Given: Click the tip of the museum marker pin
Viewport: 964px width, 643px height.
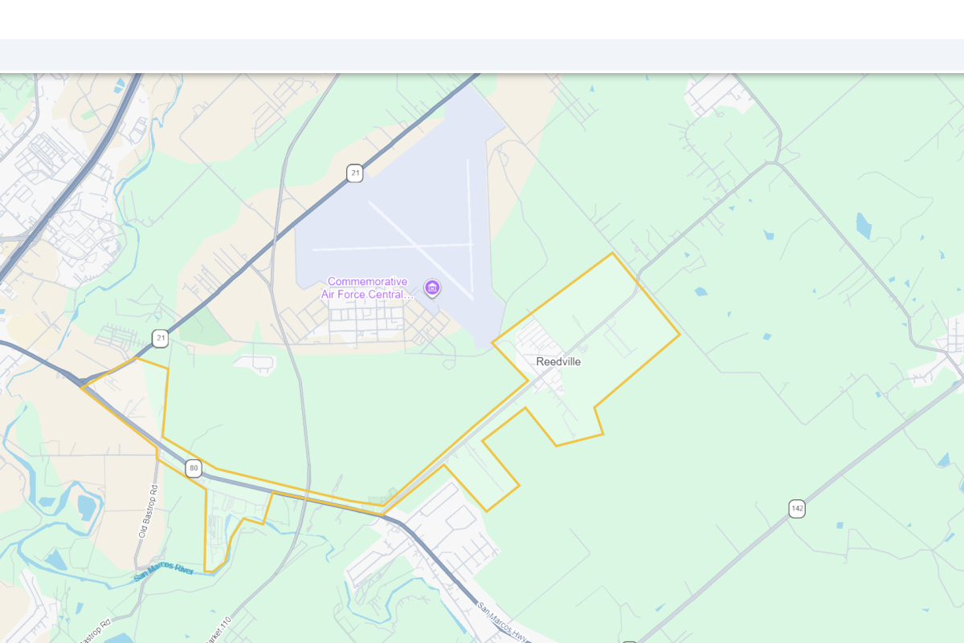Looking at the screenshot, I should [x=432, y=298].
